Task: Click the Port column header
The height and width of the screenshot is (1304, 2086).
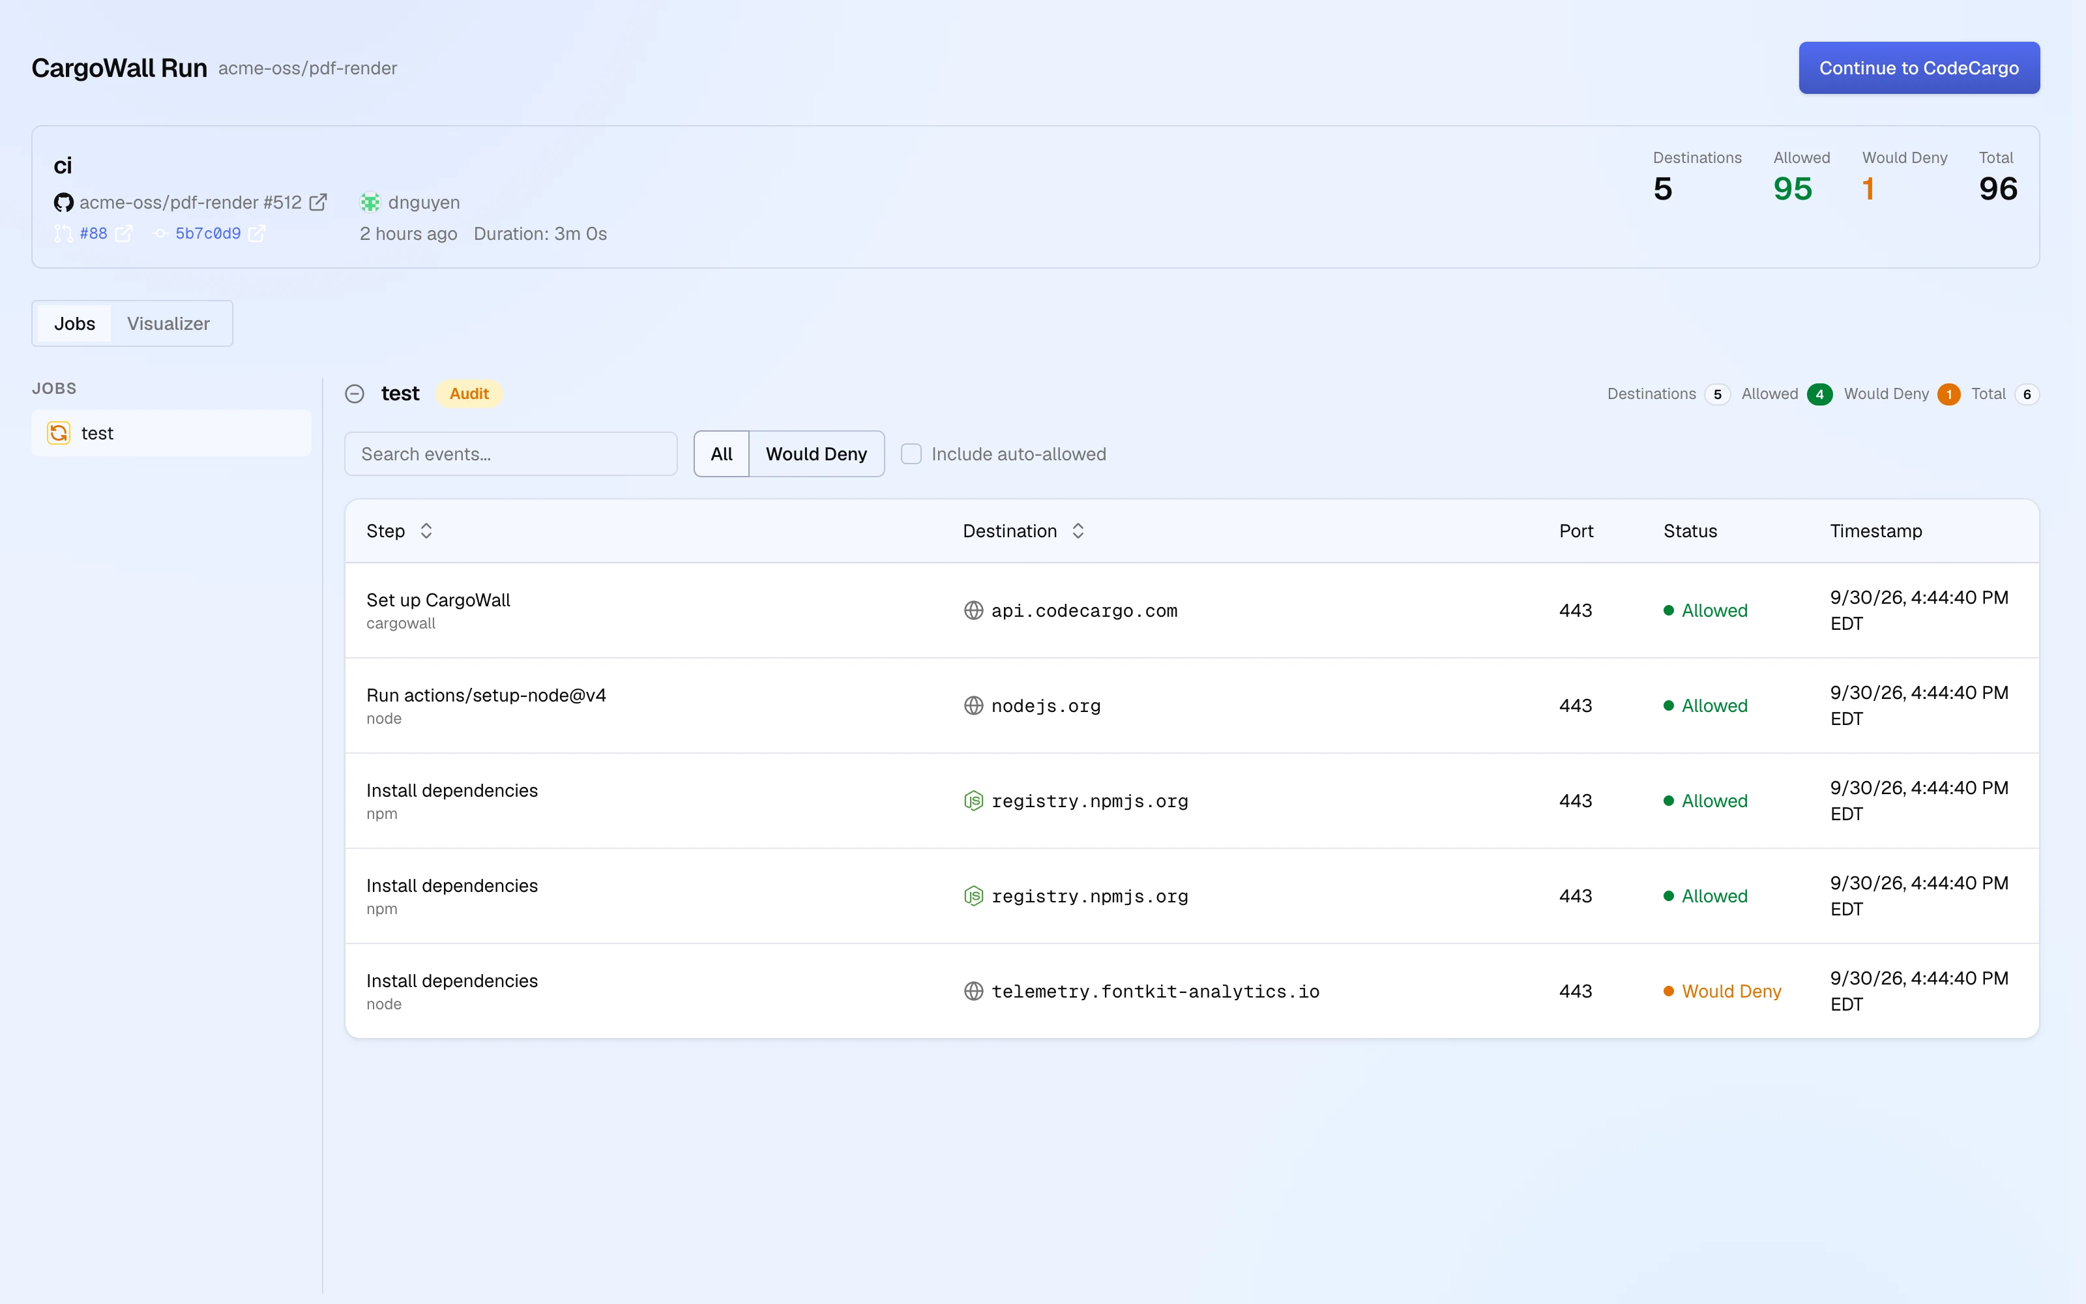Action: [x=1576, y=531]
